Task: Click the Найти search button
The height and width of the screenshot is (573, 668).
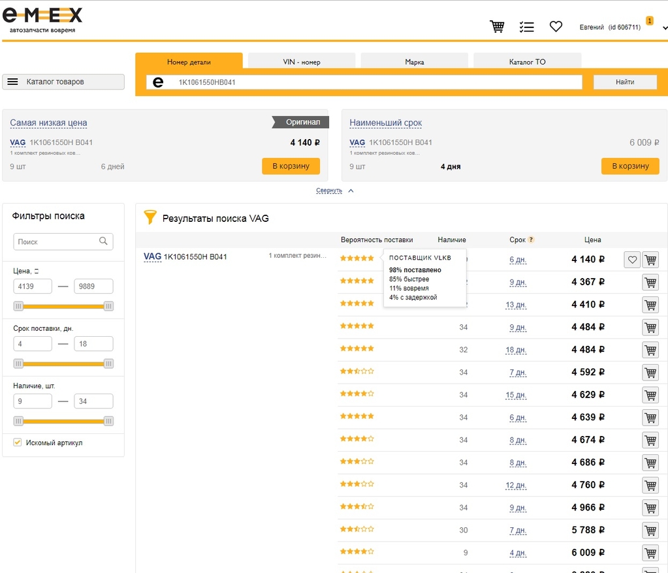Action: tap(625, 82)
